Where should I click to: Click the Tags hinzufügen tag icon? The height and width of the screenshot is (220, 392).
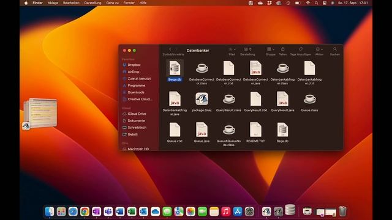coord(301,49)
